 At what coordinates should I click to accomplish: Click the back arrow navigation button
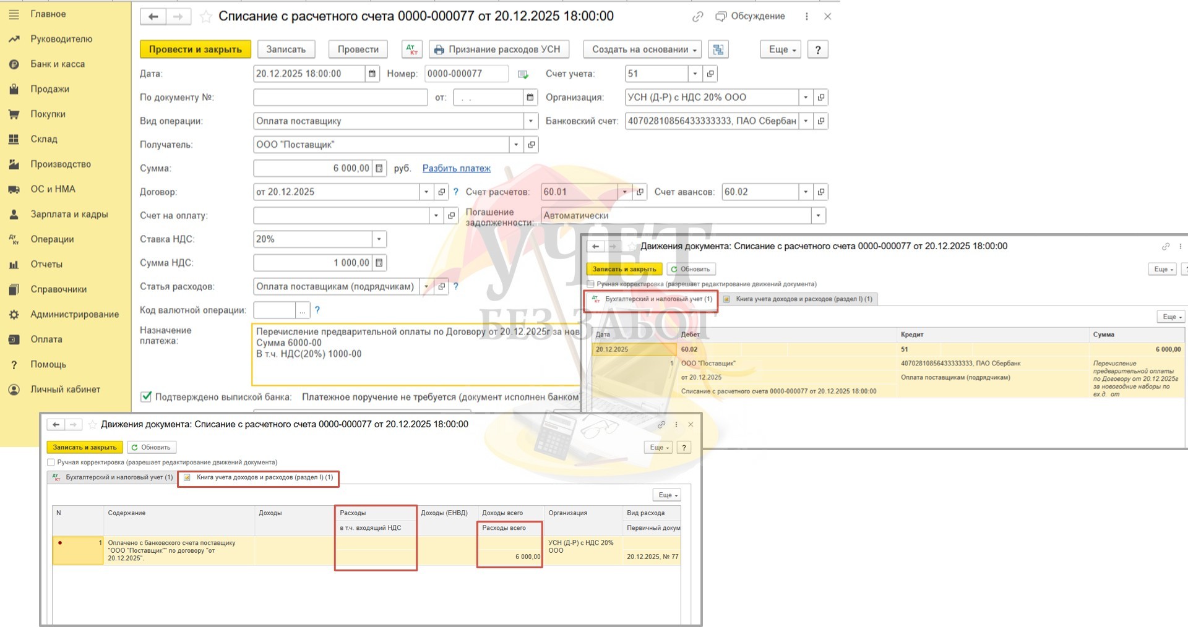click(153, 17)
